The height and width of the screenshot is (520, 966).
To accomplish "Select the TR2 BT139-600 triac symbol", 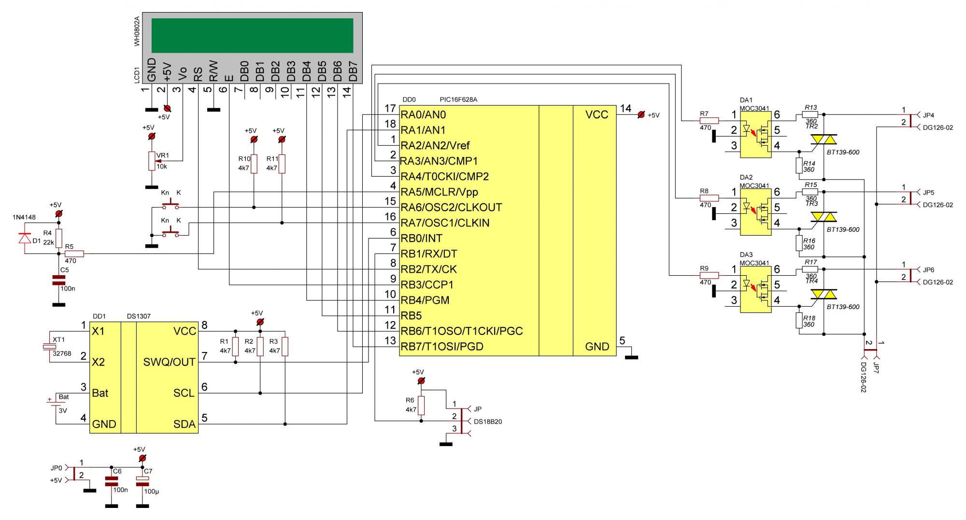I will point(824,140).
